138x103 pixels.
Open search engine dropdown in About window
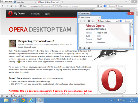pos(123,21)
